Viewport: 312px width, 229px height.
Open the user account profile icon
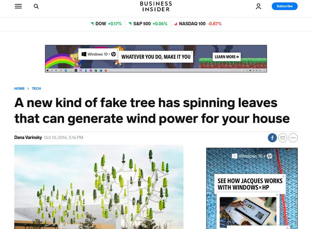258,6
